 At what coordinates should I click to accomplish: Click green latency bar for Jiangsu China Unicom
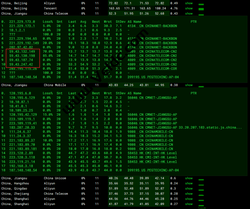(201, 179)
